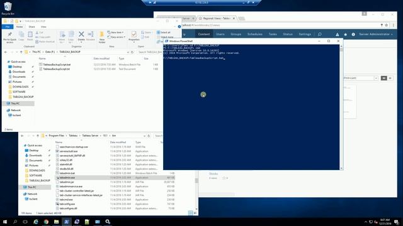Select tabadmin.jar in bin folder
The width and height of the screenshot is (403, 226).
(67, 182)
